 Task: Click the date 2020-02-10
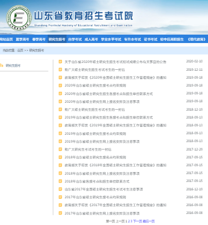click(x=194, y=61)
